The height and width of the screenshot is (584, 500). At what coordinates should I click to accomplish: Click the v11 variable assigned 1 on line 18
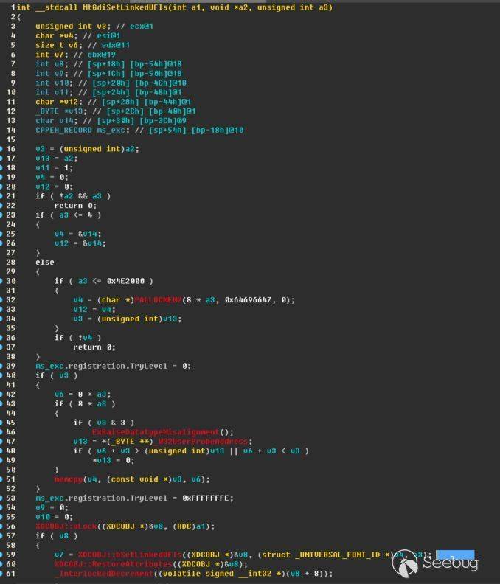coord(43,167)
